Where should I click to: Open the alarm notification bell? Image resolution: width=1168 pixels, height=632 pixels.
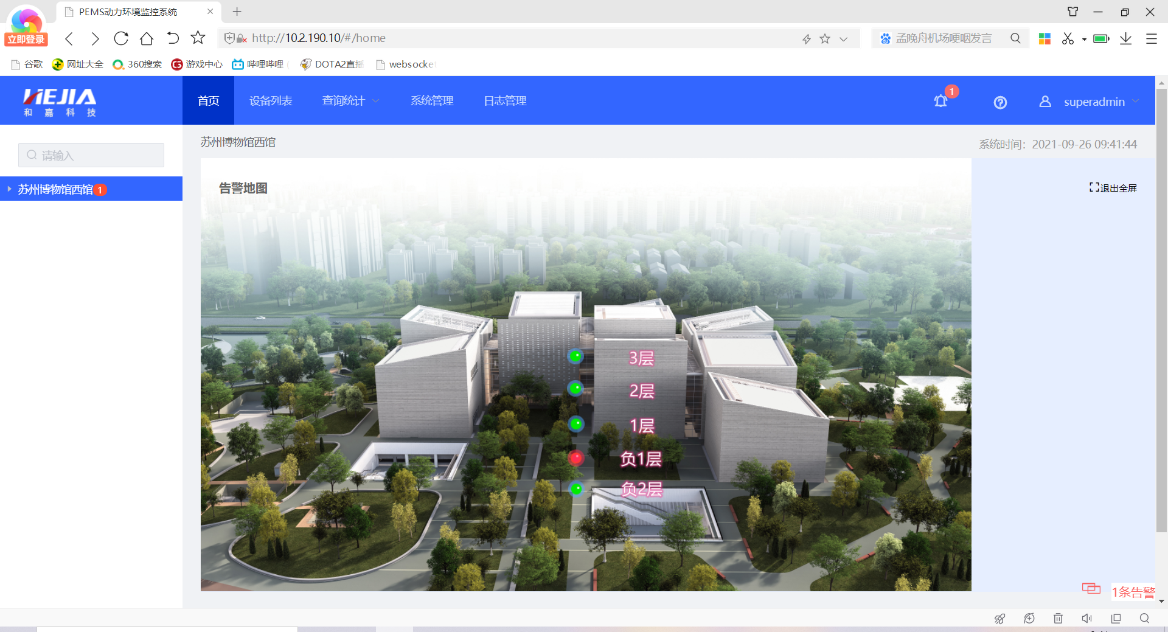coord(940,102)
